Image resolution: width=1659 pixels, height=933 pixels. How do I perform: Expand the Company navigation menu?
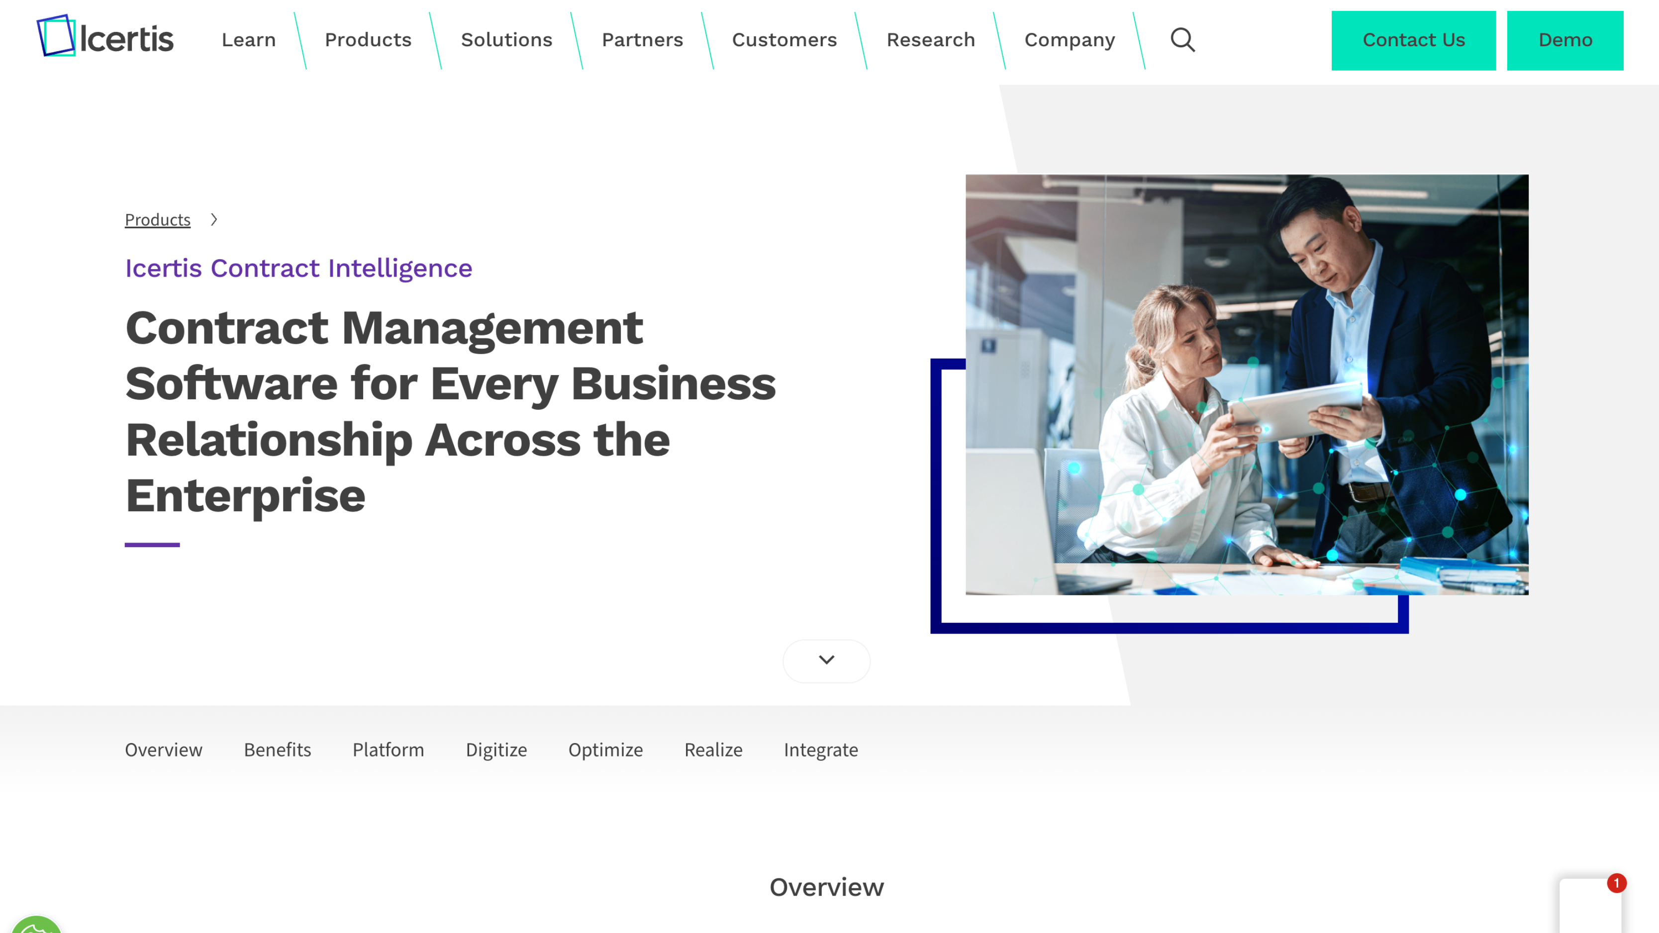1069,40
